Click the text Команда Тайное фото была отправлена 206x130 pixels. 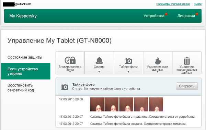point(119,117)
